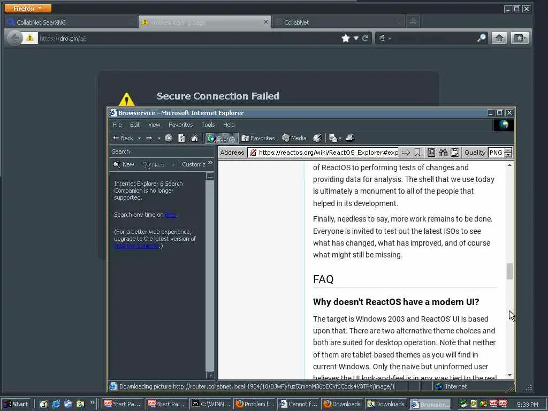Toggle the Search pane toolbar button
The image size is (548, 411).
pos(222,138)
